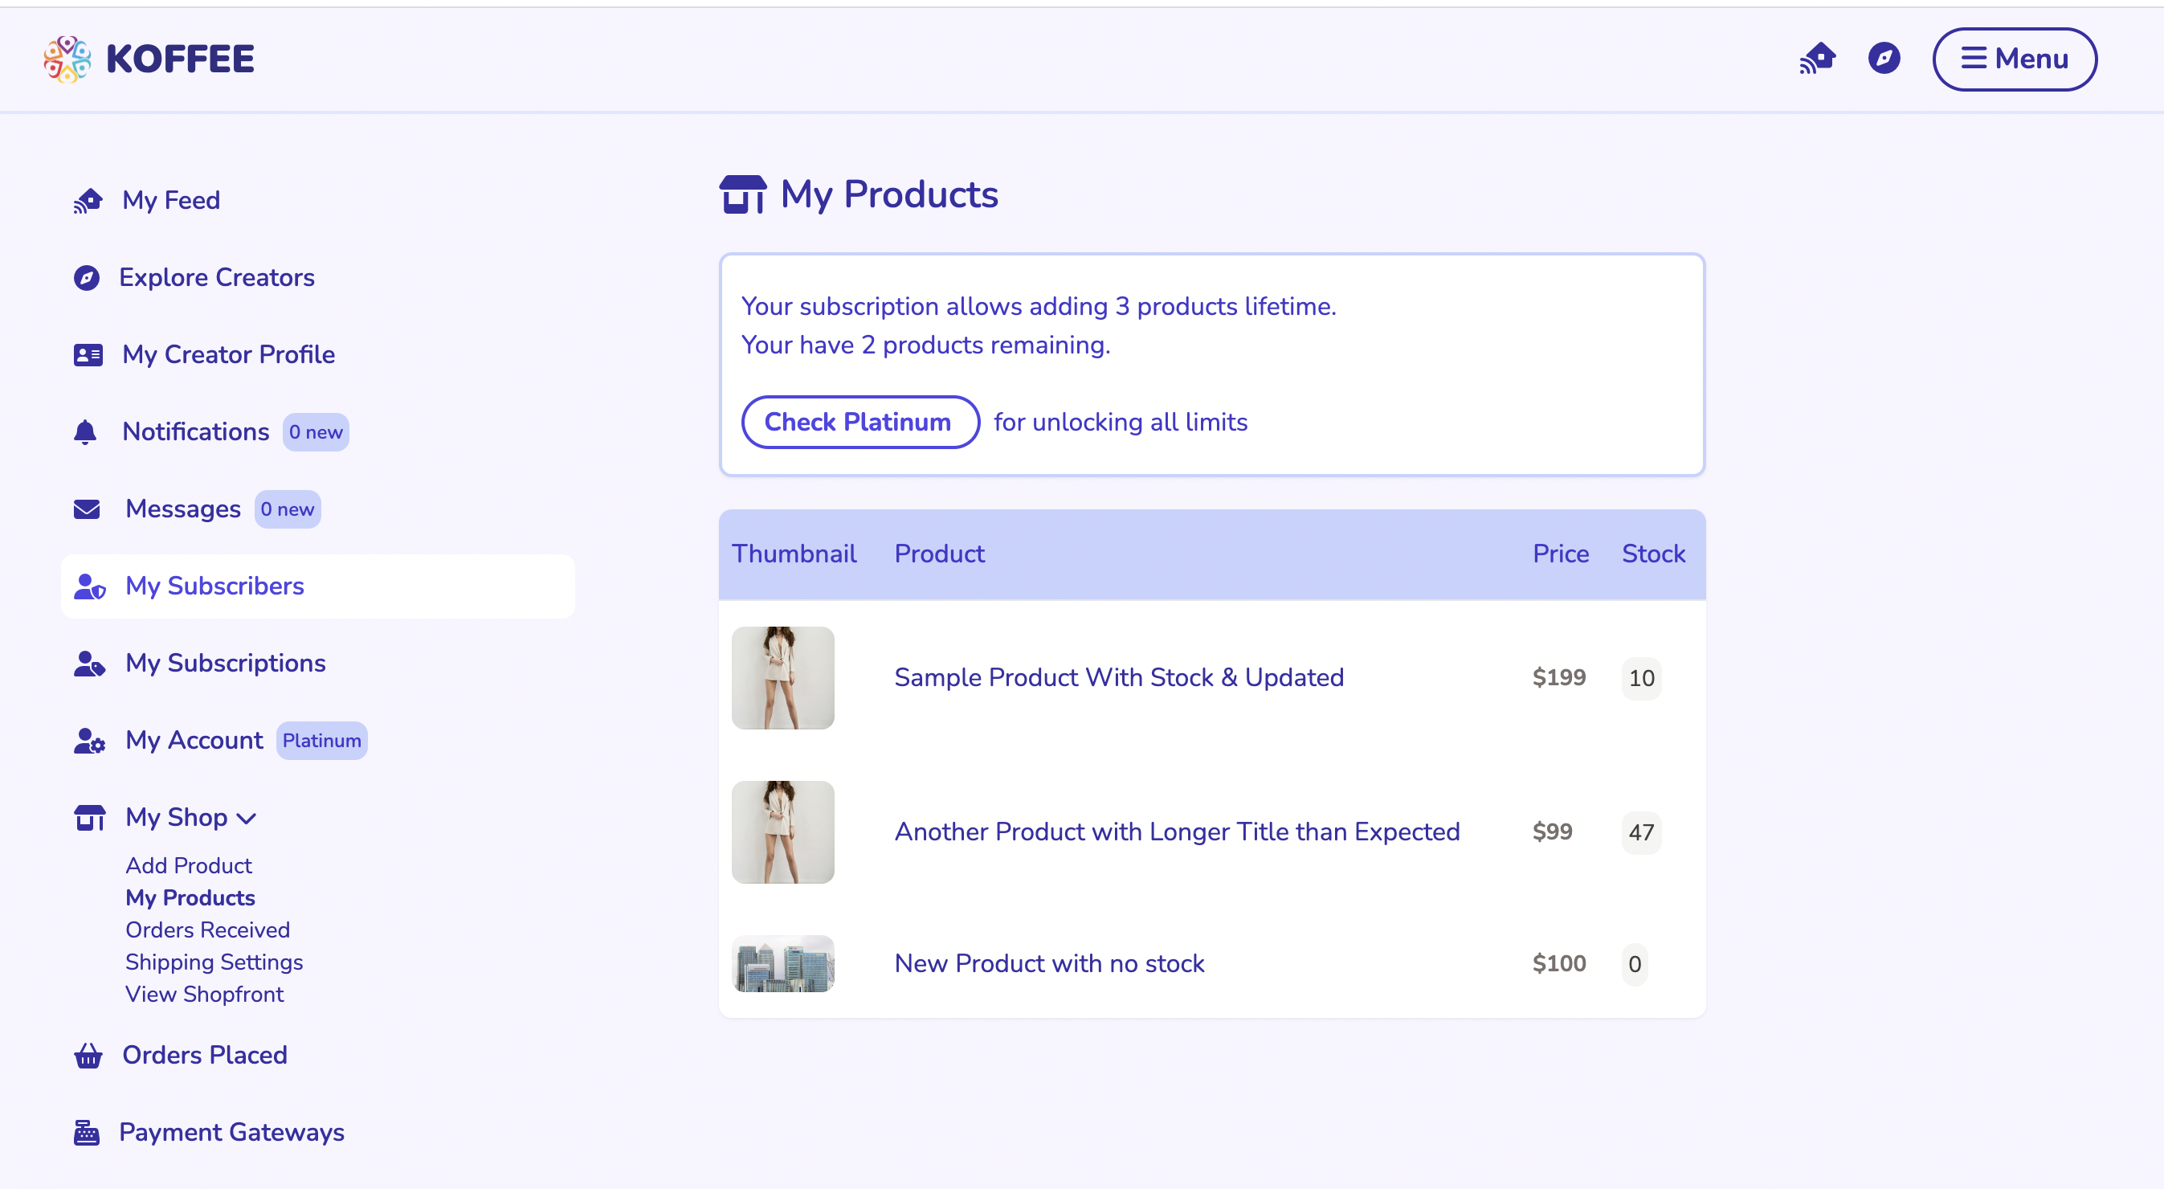Viewport: 2164px width, 1189px height.
Task: Click the 0 new badge beside Notifications
Action: 315,432
